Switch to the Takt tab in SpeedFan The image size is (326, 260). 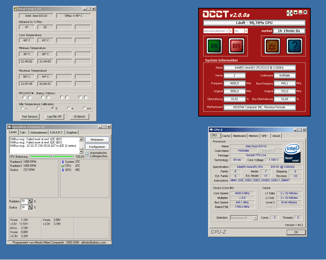23,133
